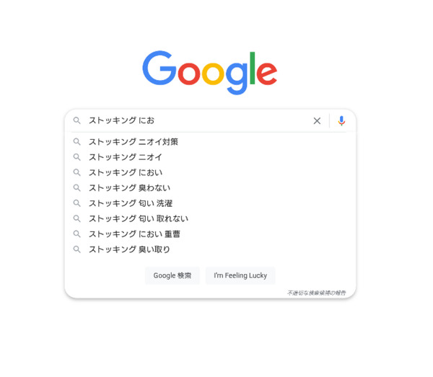Viewport: 433px width, 377px height.
Task: Click magnifier icon beside ストッキング ニオイ対策
Action: pos(76,142)
